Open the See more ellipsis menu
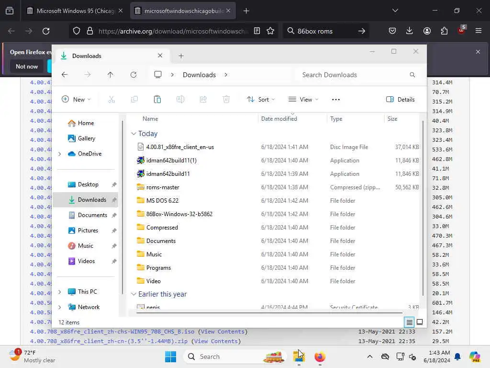490x368 pixels. (x=335, y=100)
